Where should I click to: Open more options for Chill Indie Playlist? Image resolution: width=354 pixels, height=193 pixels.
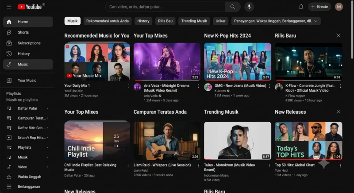coord(128,166)
